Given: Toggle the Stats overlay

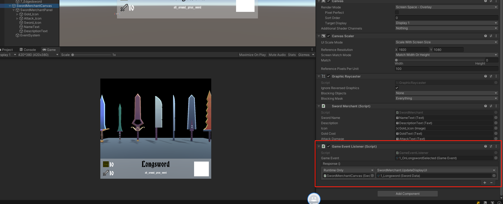Looking at the screenshot, I should click(x=292, y=55).
